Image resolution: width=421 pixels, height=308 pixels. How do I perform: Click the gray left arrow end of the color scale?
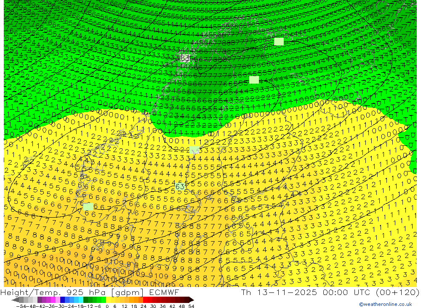pos(15,300)
